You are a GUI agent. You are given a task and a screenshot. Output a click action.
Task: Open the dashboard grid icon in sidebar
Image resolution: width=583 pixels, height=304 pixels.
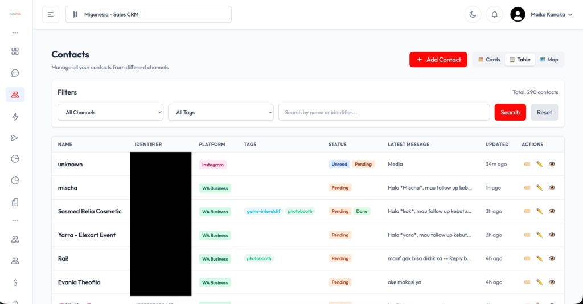pyautogui.click(x=15, y=51)
